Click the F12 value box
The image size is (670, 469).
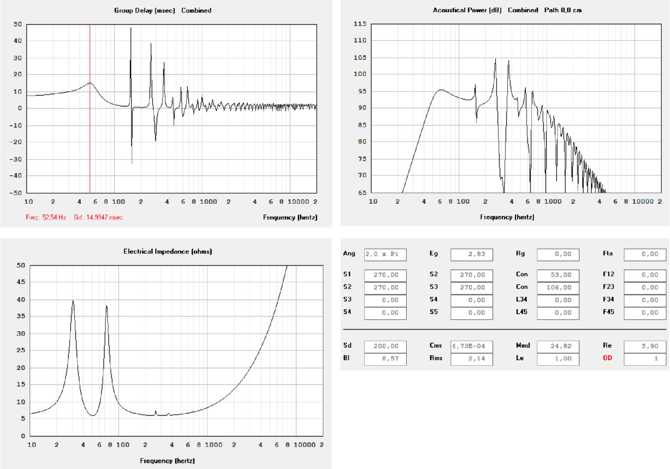click(644, 275)
